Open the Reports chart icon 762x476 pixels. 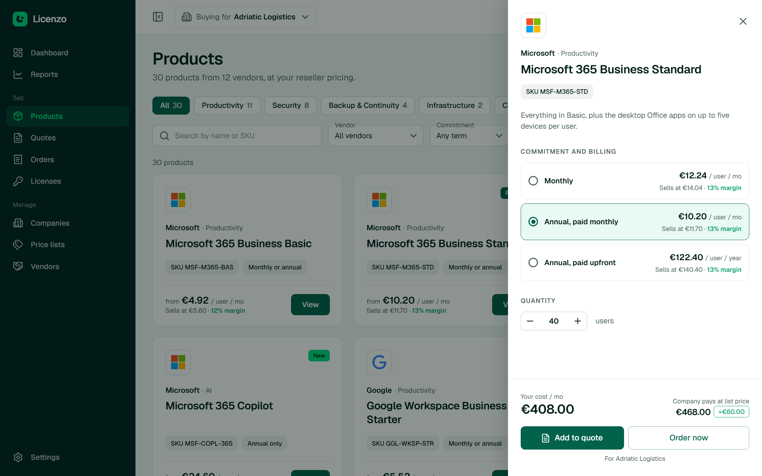pyautogui.click(x=18, y=74)
